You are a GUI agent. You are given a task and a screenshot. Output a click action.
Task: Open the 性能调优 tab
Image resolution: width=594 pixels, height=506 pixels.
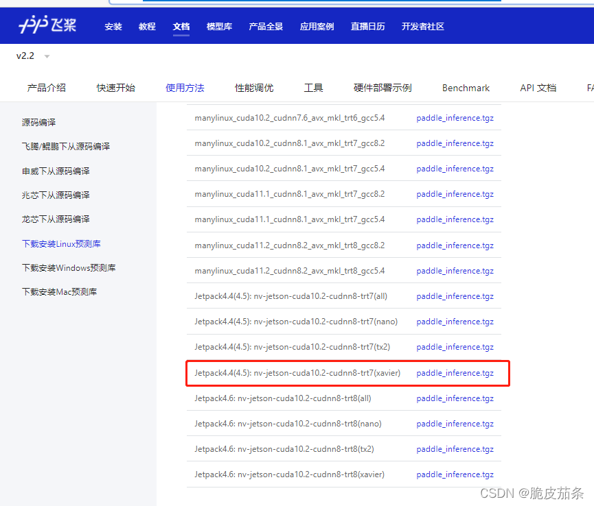[x=254, y=88]
